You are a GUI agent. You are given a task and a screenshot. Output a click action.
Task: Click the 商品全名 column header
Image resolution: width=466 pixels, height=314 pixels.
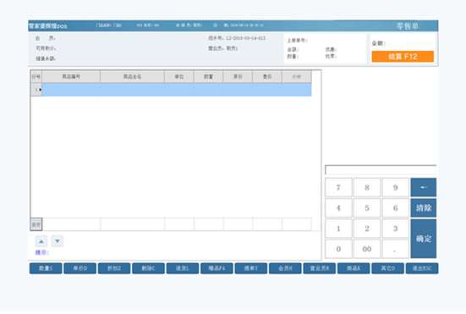coord(132,77)
